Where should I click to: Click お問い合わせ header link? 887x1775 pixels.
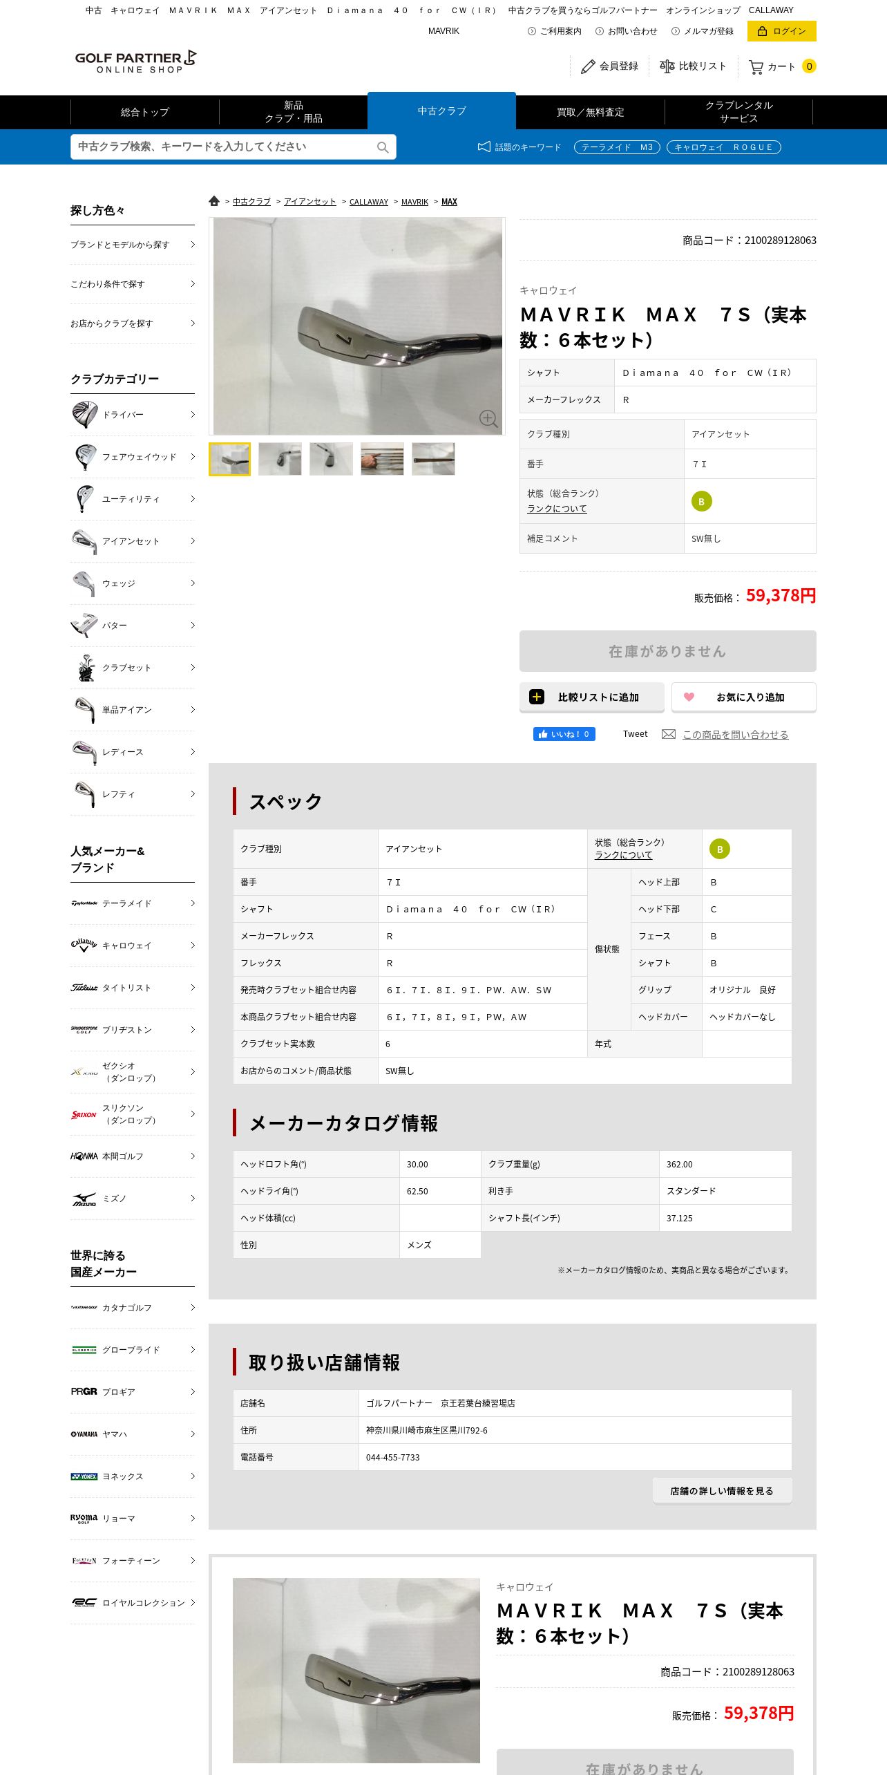pos(627,31)
